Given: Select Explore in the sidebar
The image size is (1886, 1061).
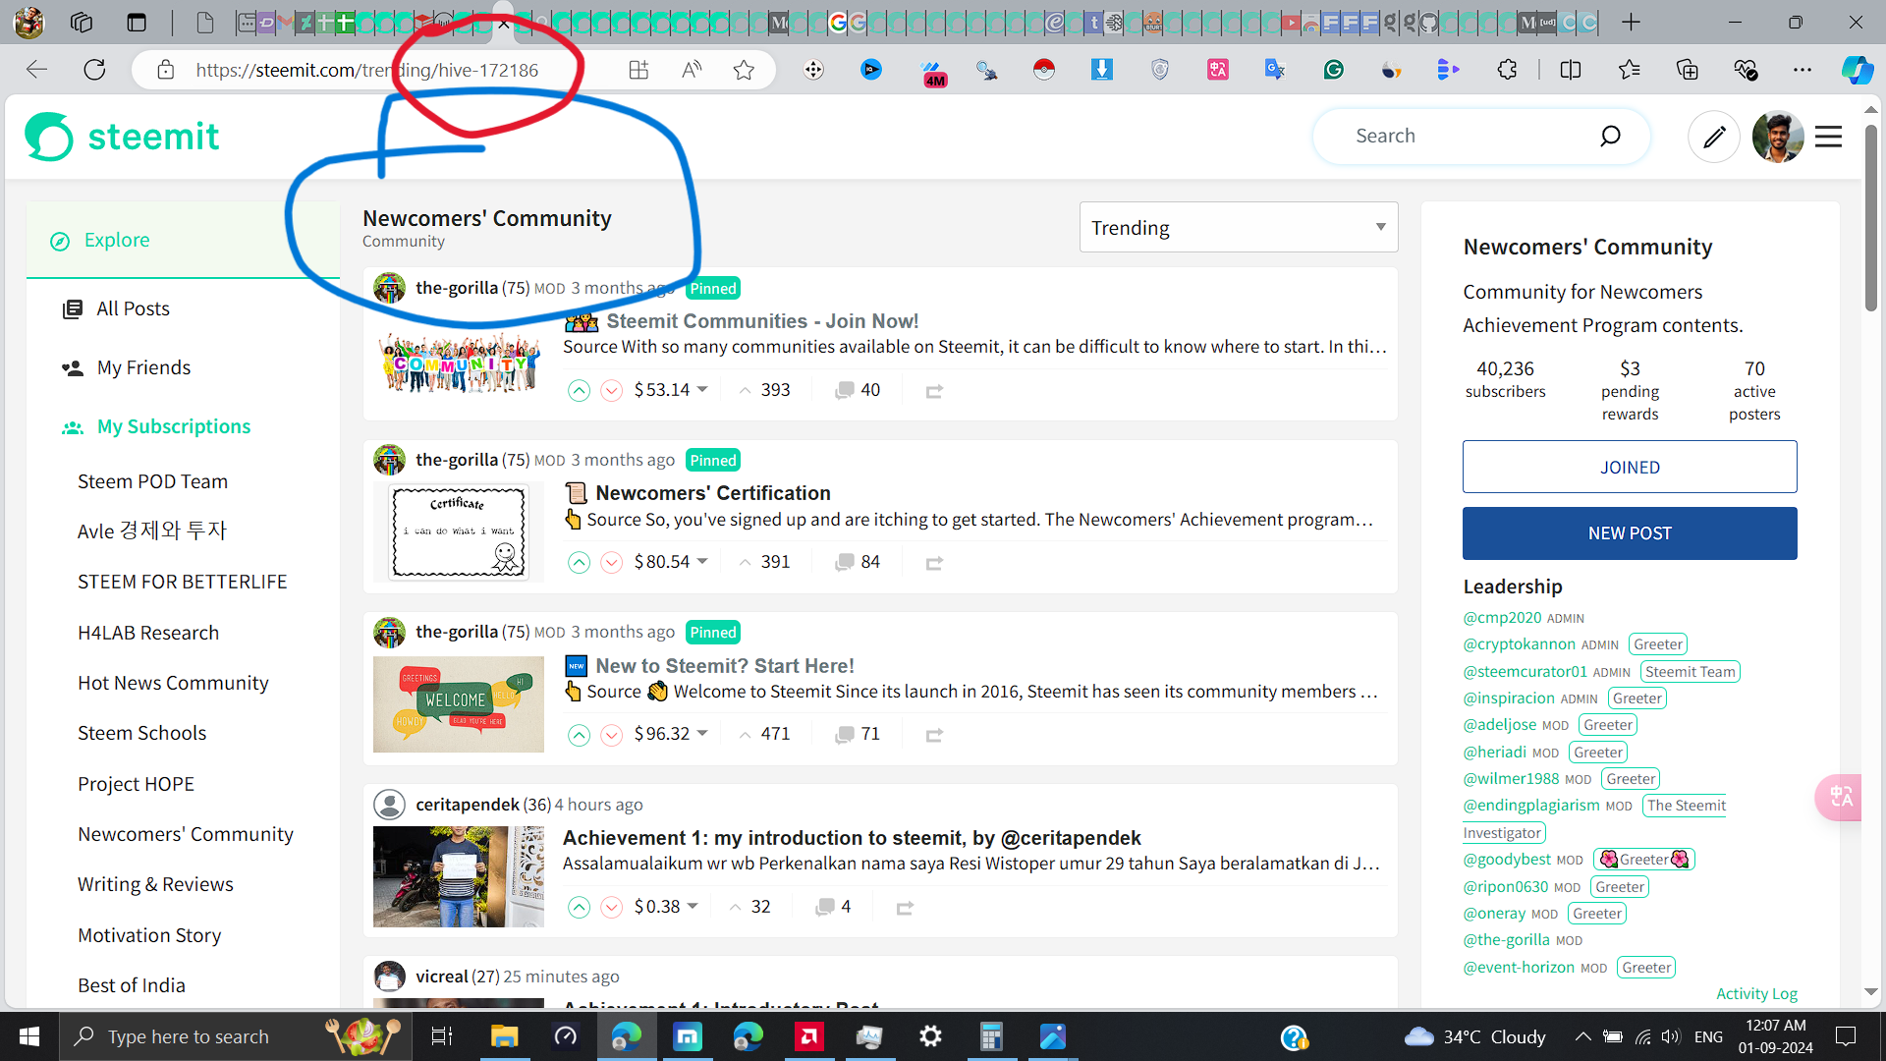Looking at the screenshot, I should (183, 241).
